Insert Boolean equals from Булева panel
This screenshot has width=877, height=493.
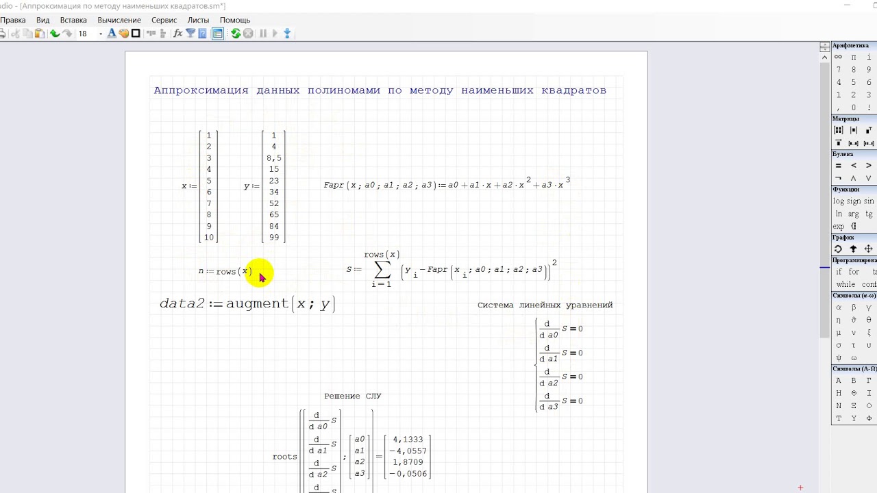click(838, 166)
